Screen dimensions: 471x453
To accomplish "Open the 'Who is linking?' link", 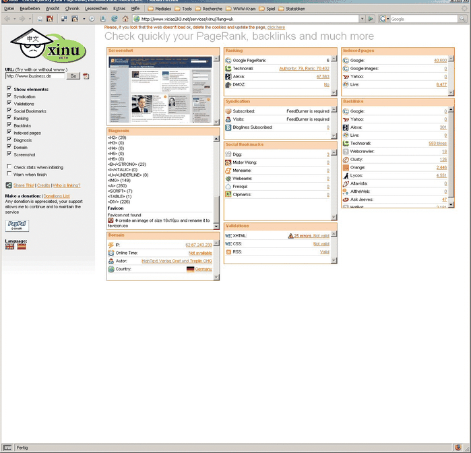I will [x=67, y=185].
